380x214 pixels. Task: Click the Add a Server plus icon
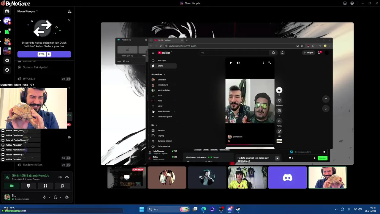[x=7, y=60]
